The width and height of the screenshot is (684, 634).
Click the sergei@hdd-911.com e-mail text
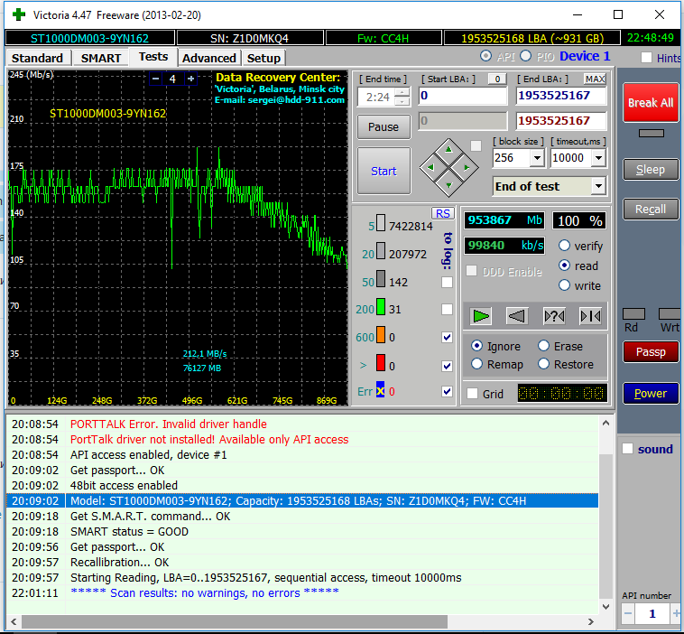[x=296, y=100]
